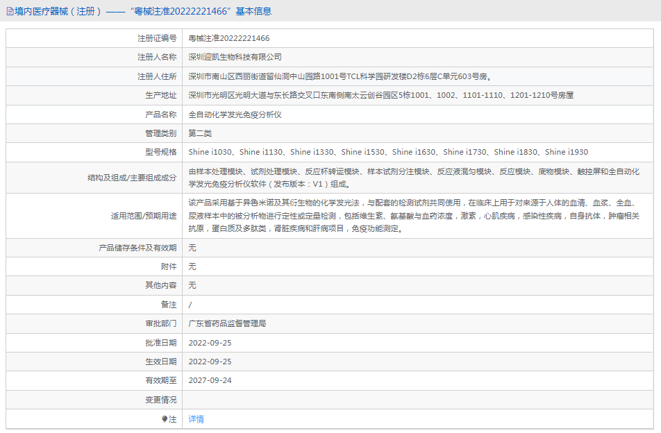Open the 详情 link
This screenshot has height=433, width=661.
[196, 419]
